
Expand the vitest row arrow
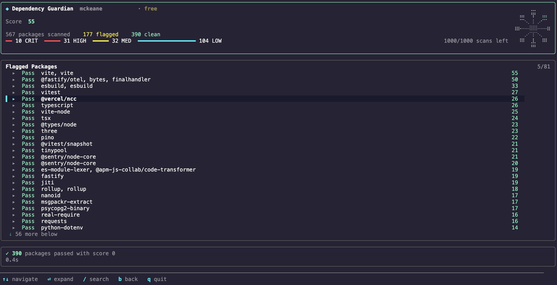tap(14, 92)
